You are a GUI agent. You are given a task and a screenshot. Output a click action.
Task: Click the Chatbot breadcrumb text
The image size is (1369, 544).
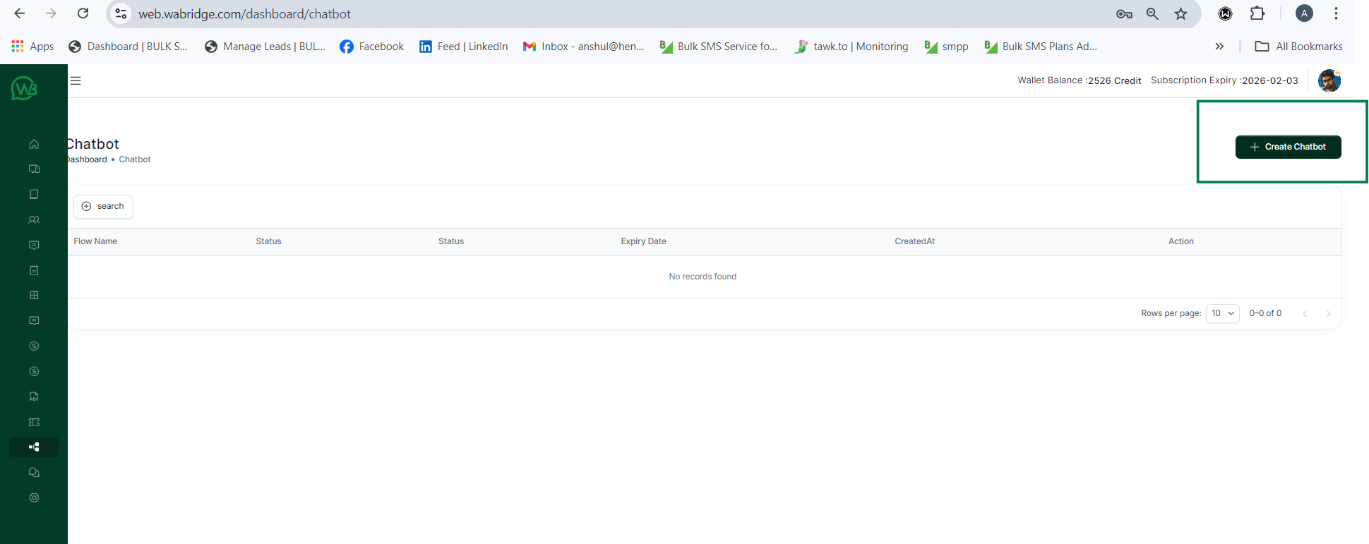pyautogui.click(x=135, y=159)
